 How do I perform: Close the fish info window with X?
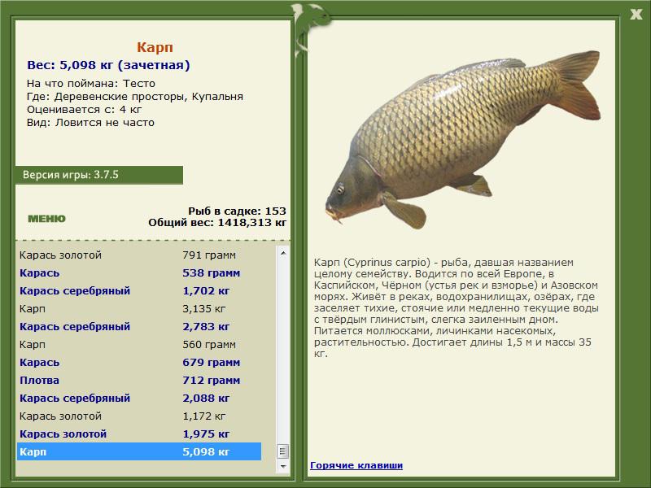[x=636, y=15]
